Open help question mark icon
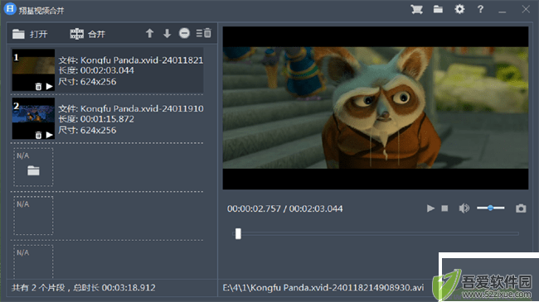Viewport: 539px width, 302px height. point(480,9)
